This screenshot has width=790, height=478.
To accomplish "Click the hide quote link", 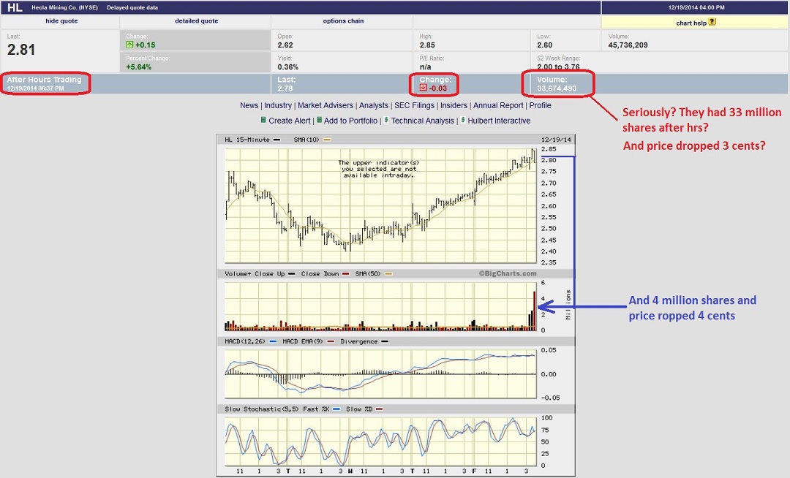I will click(x=61, y=21).
